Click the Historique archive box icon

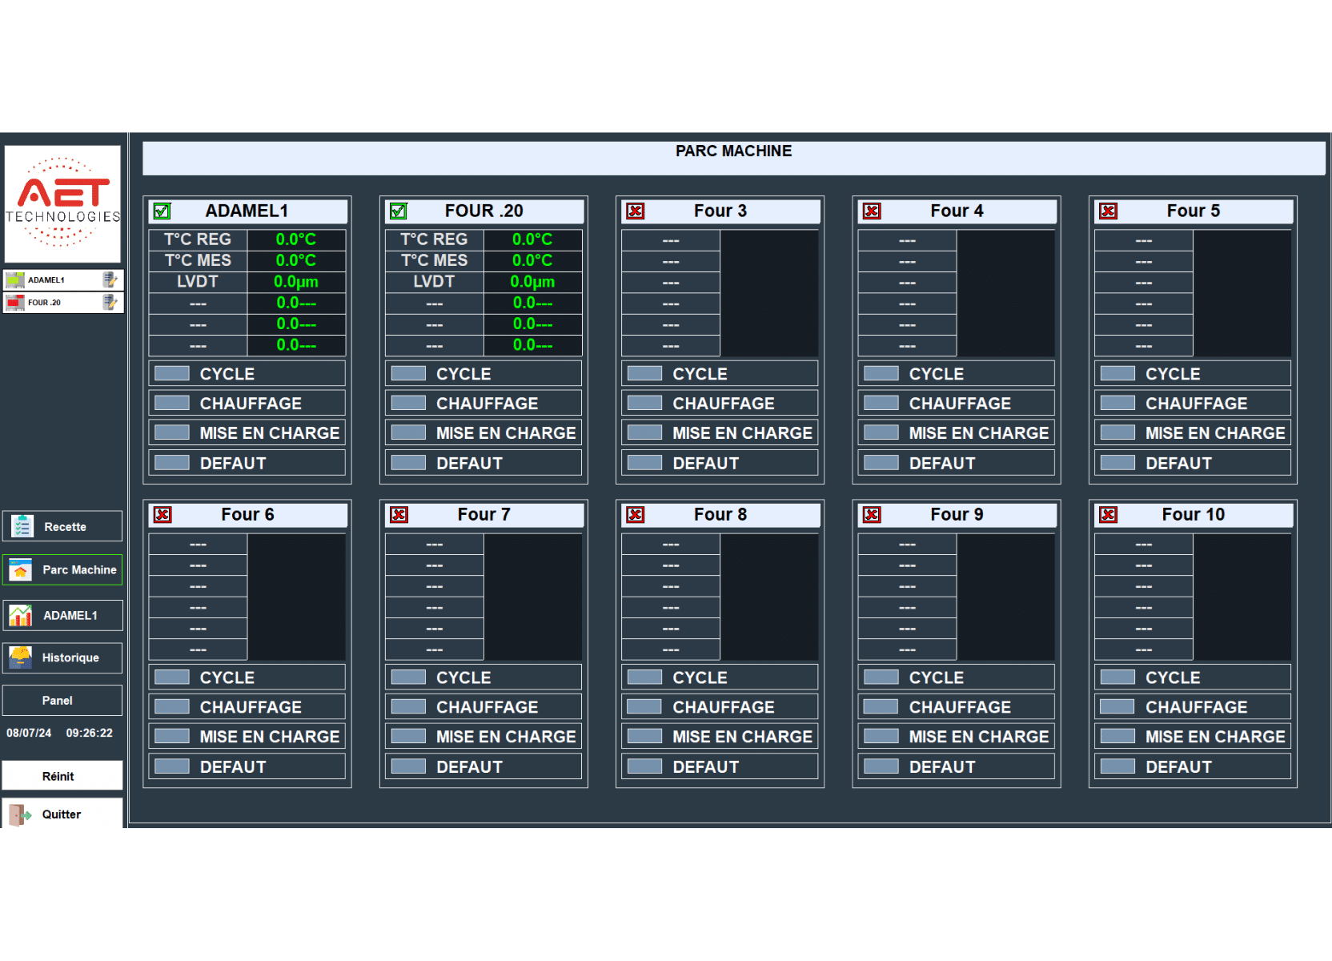coord(21,657)
